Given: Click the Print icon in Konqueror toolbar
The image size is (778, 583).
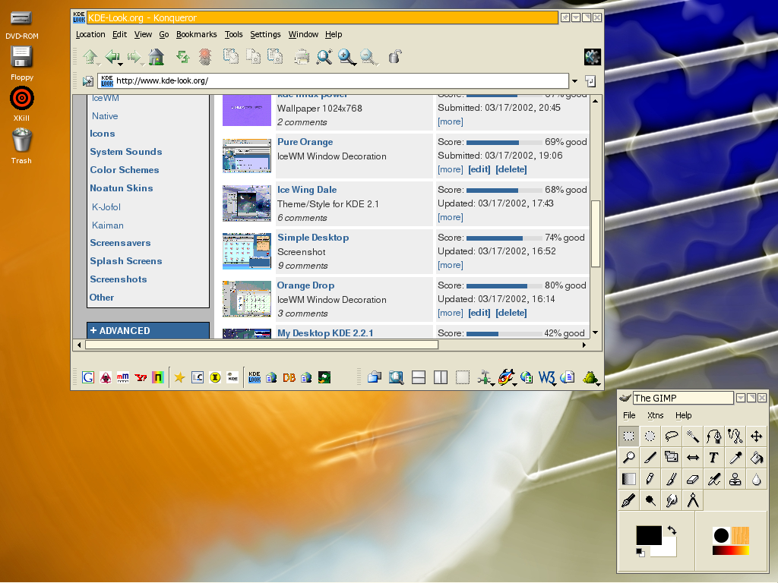Looking at the screenshot, I should (x=302, y=57).
